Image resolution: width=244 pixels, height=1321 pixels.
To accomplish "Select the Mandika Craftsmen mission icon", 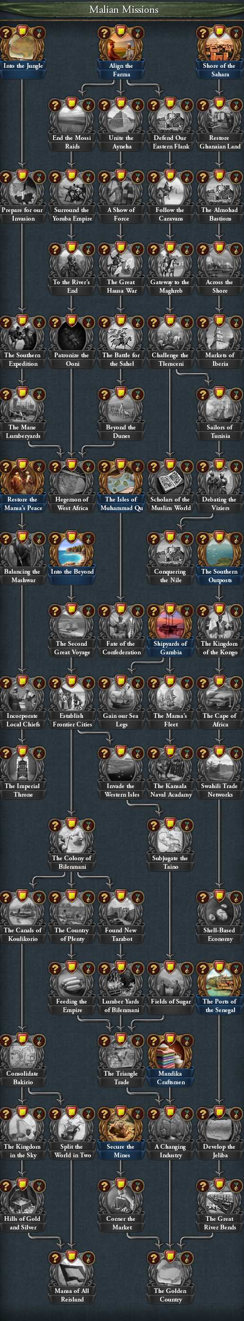I will [171, 1053].
